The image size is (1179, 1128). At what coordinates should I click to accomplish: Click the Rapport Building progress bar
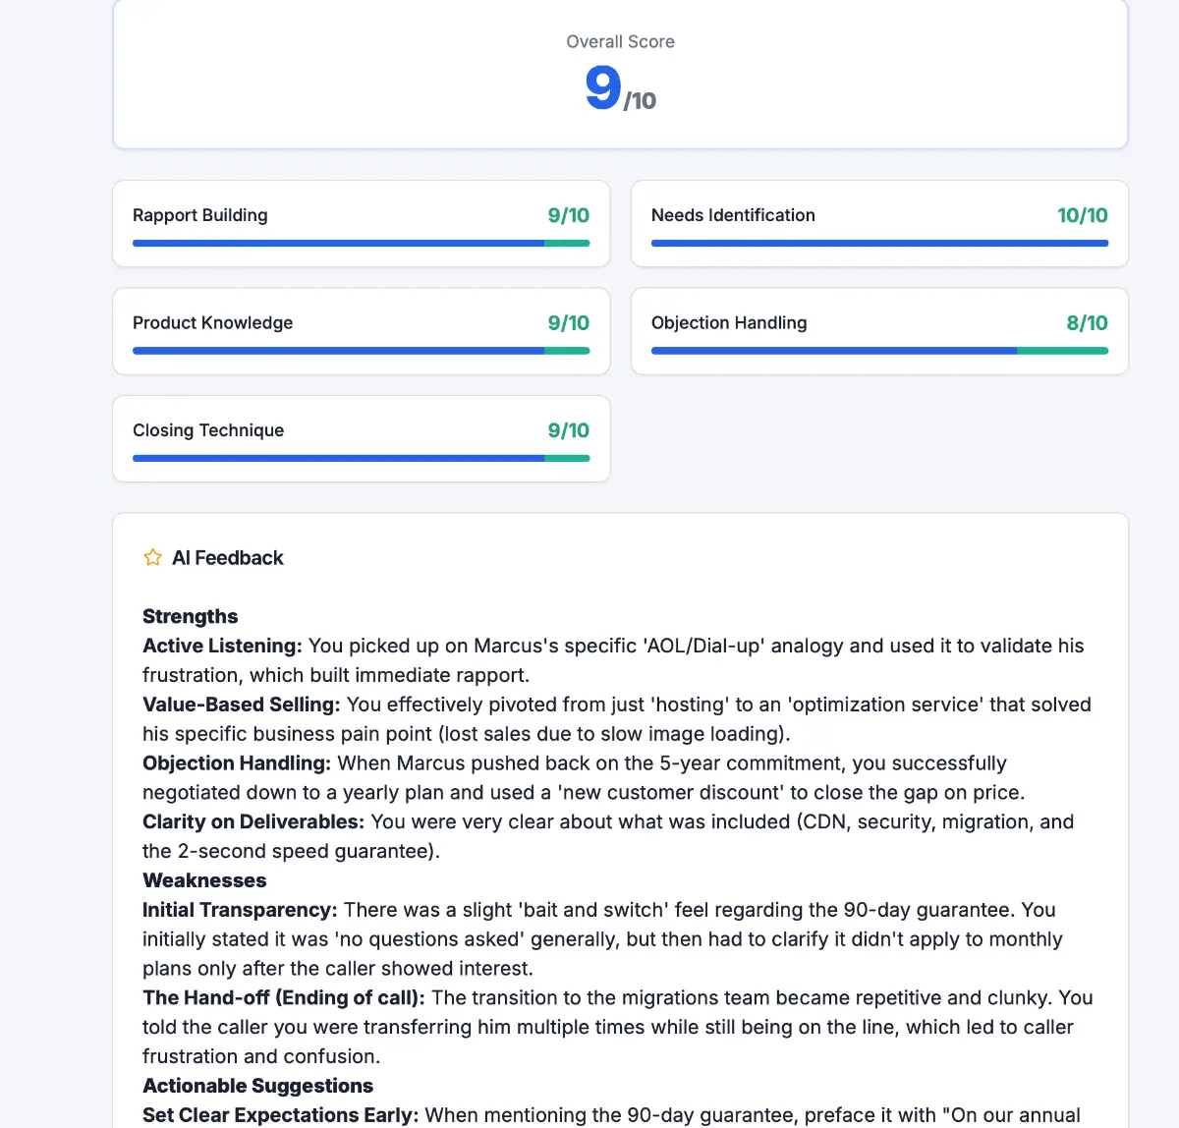coord(361,243)
